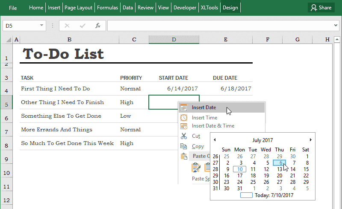Pick July 6 in the calendar
This screenshot has width=342, height=209.
[x=280, y=163]
